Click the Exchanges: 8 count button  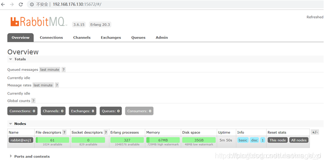tap(82, 111)
